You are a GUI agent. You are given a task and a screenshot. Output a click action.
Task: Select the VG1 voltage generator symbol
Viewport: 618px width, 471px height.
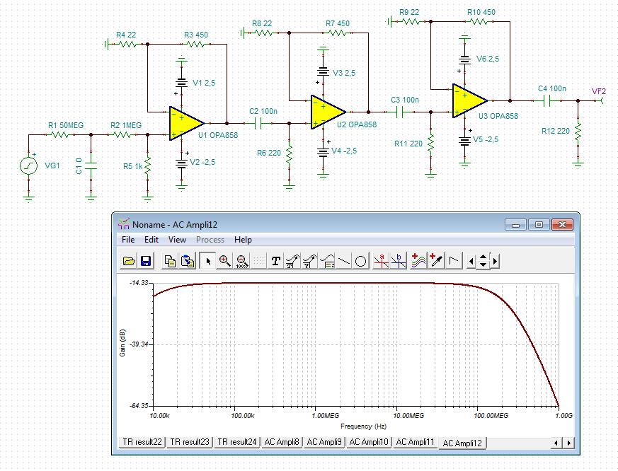pyautogui.click(x=29, y=165)
